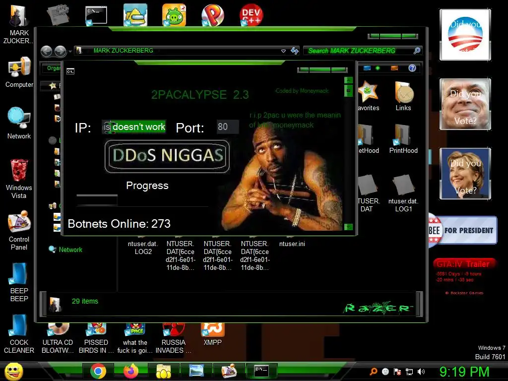Open the RUSSIA INVADES ... desktop shortcut

click(x=173, y=338)
